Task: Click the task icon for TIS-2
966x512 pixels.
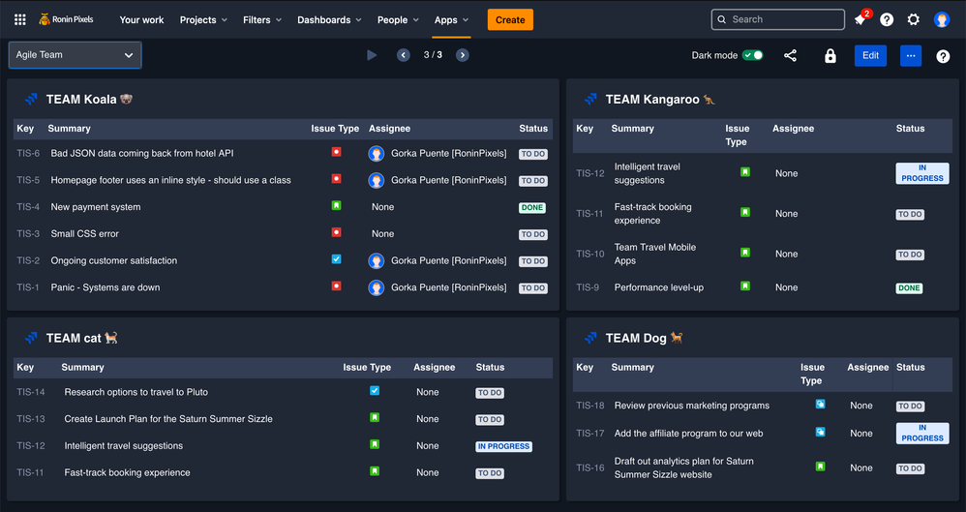Action: 337,258
